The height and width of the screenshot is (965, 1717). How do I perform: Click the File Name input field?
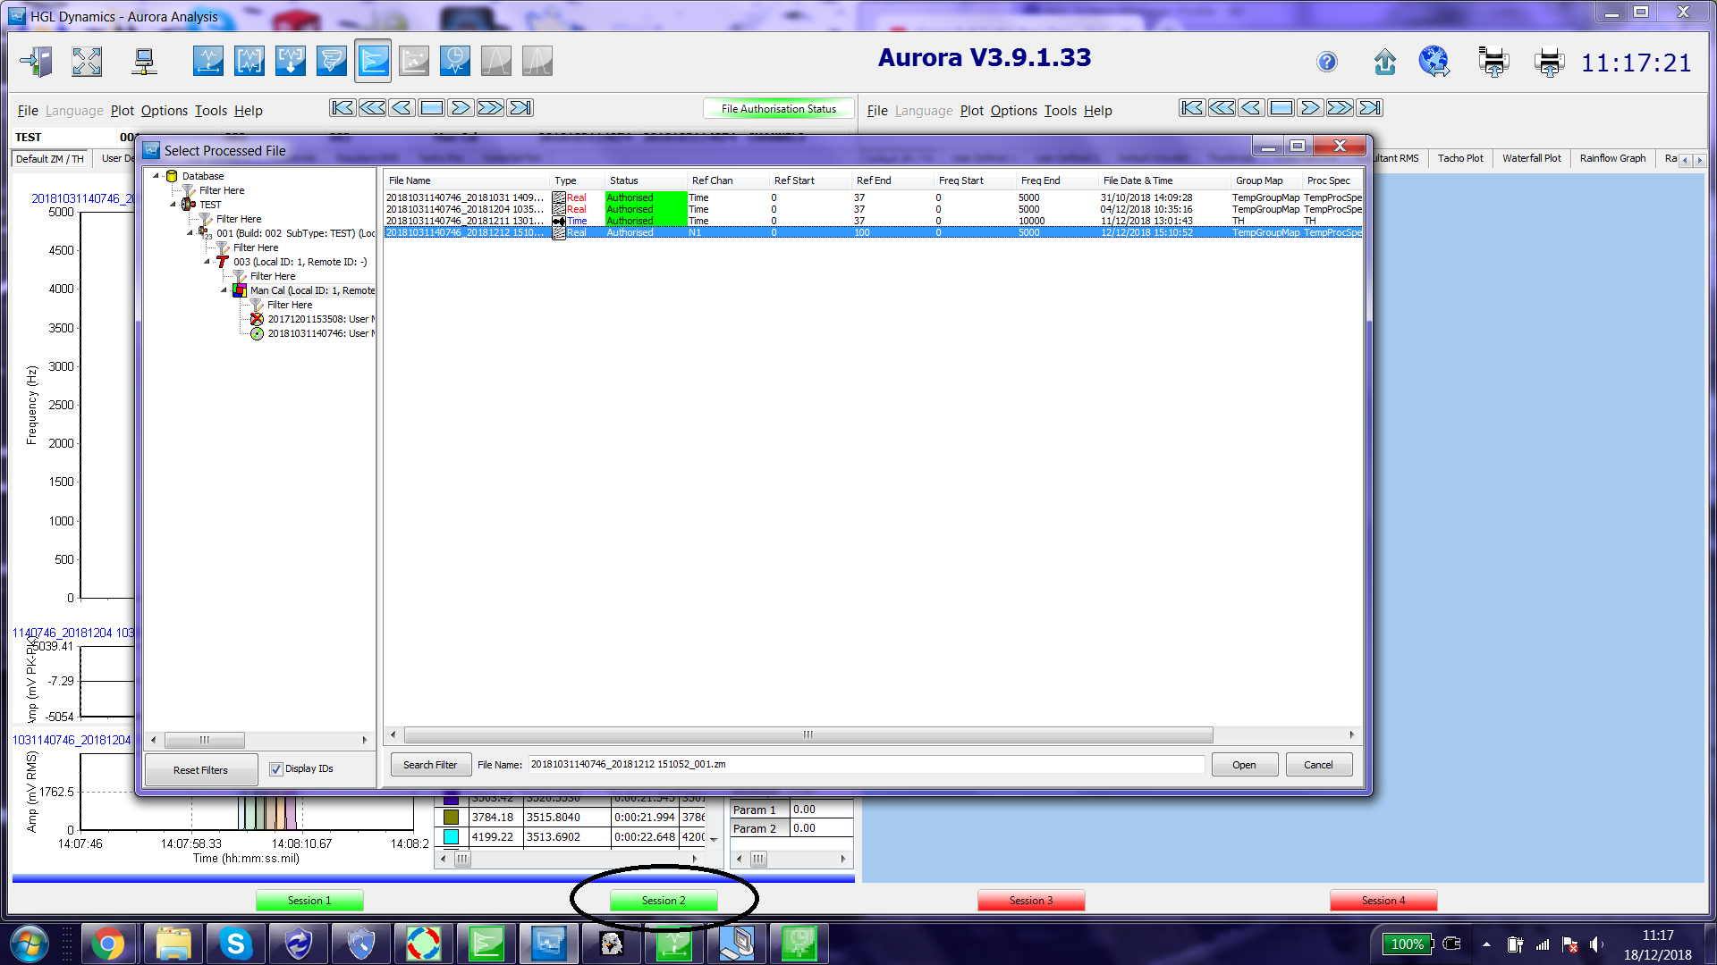click(x=864, y=765)
